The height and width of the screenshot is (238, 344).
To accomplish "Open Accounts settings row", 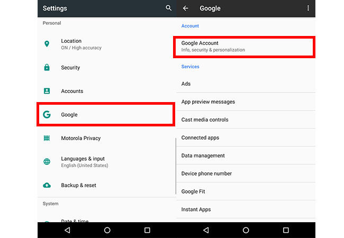I will click(x=106, y=91).
